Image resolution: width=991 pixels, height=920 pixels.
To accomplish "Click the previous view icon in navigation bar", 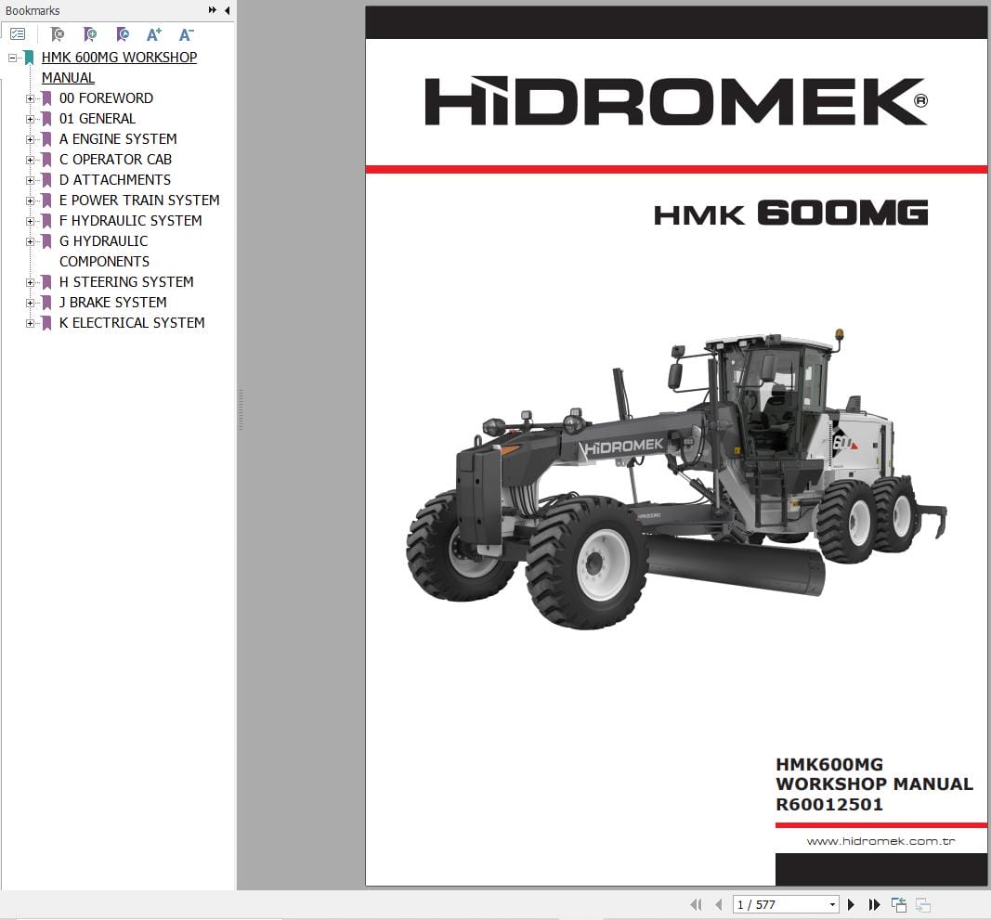I will point(898,904).
